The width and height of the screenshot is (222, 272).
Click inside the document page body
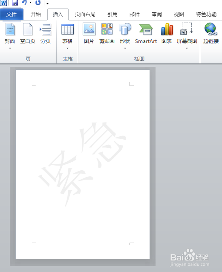tap(83, 164)
